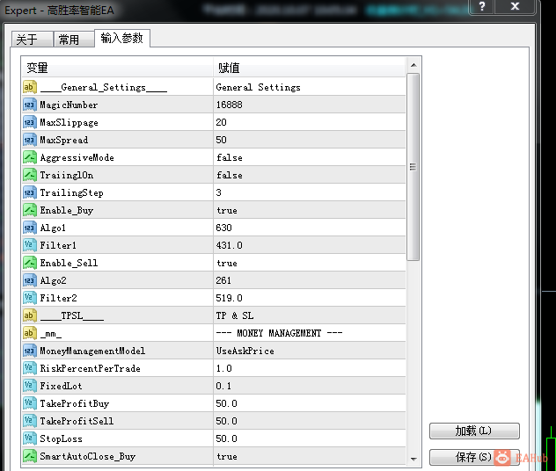Viewport: 556px width, 471px height.
Task: Select StopLoss value 50.0
Action: [310, 438]
